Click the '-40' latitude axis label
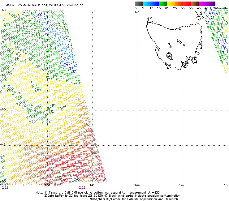Screen dimensions: 229x201 click(3, 10)
